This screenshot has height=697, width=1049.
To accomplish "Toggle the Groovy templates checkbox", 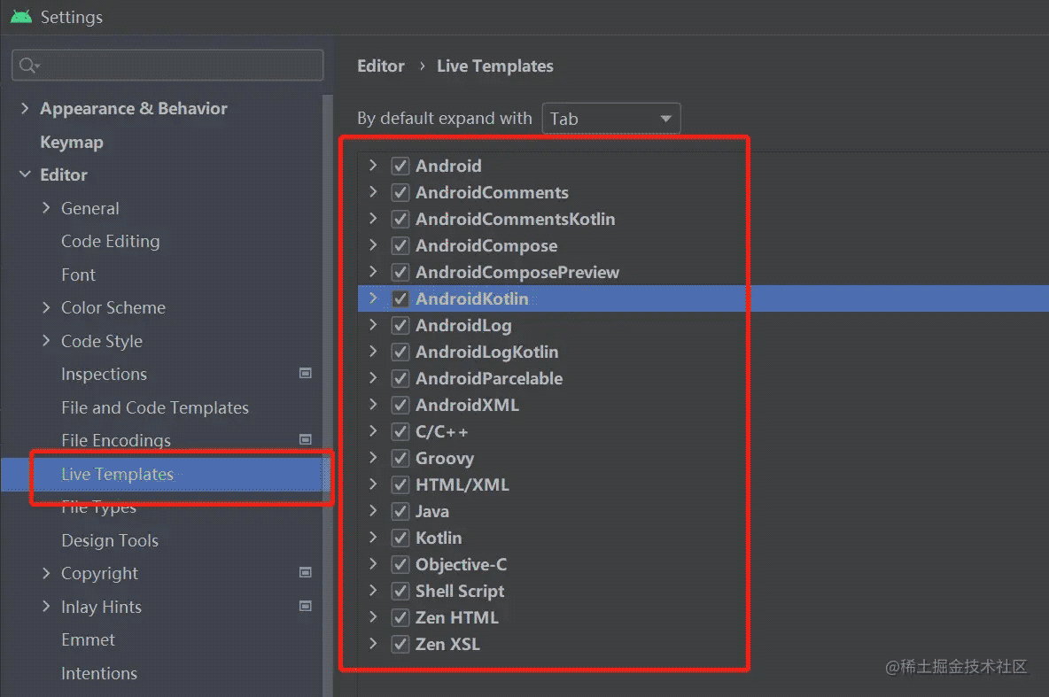I will tap(400, 459).
